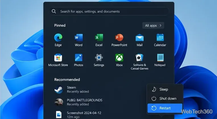The image size is (217, 119).
Task: Launch Word from pinned apps
Action: tap(78, 37)
